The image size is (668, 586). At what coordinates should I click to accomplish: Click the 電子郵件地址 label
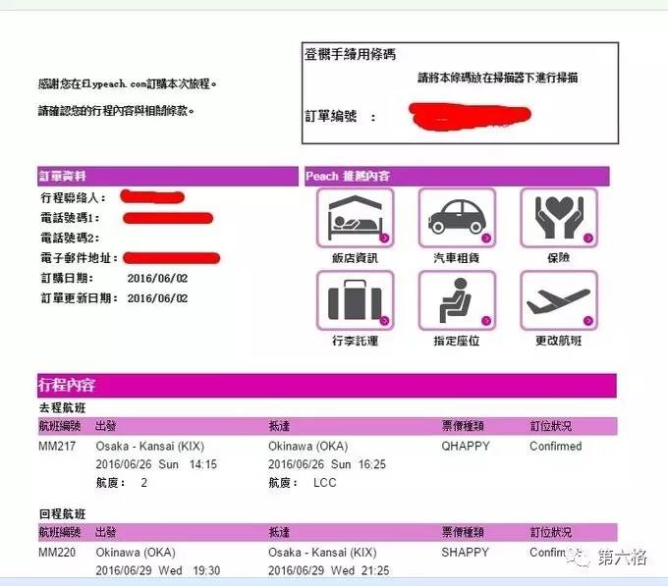coord(79,258)
